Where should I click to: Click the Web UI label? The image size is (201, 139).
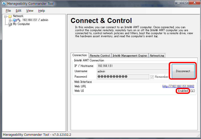pyautogui.click(x=79, y=91)
